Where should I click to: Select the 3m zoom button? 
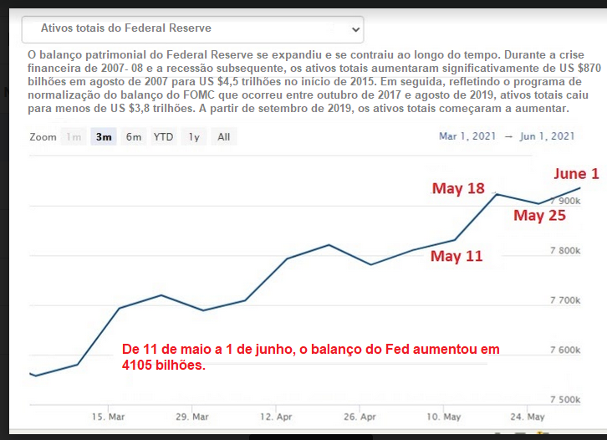pyautogui.click(x=104, y=137)
